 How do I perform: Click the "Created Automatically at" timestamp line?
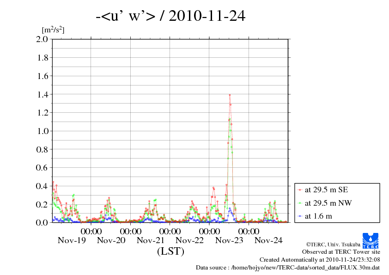(320, 260)
